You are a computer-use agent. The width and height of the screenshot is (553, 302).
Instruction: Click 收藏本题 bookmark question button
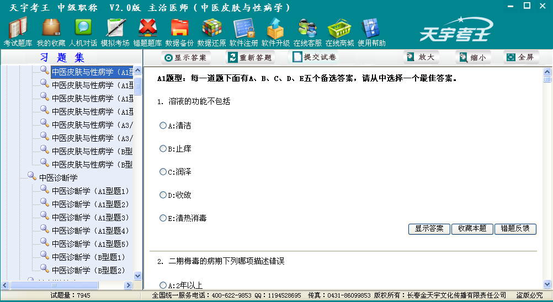tap(472, 229)
